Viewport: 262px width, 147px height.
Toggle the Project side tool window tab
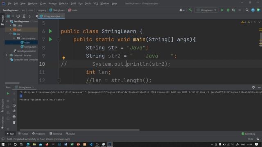(x=2, y=20)
